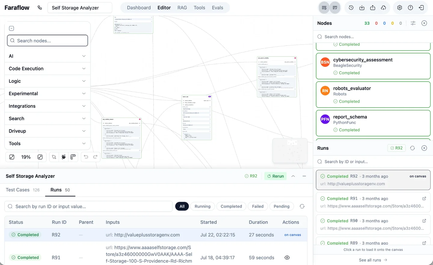Toggle the runs list panel button
The image size is (433, 265).
324,8
